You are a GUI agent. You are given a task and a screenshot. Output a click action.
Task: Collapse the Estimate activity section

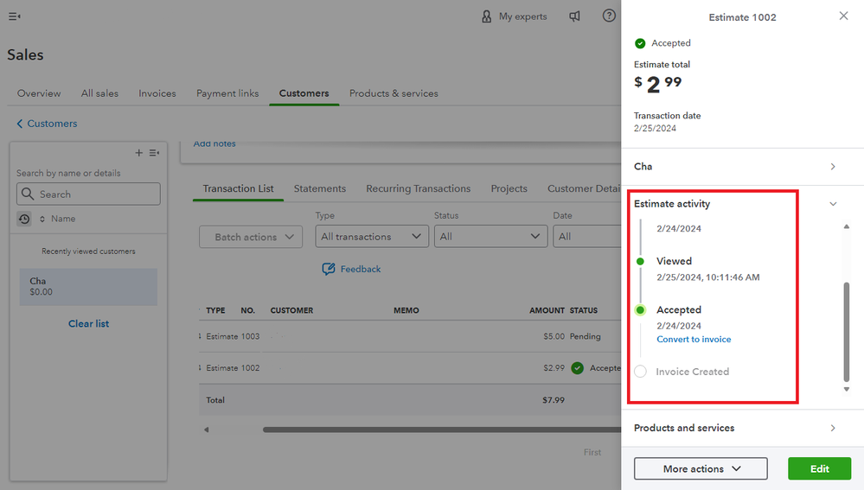click(833, 204)
